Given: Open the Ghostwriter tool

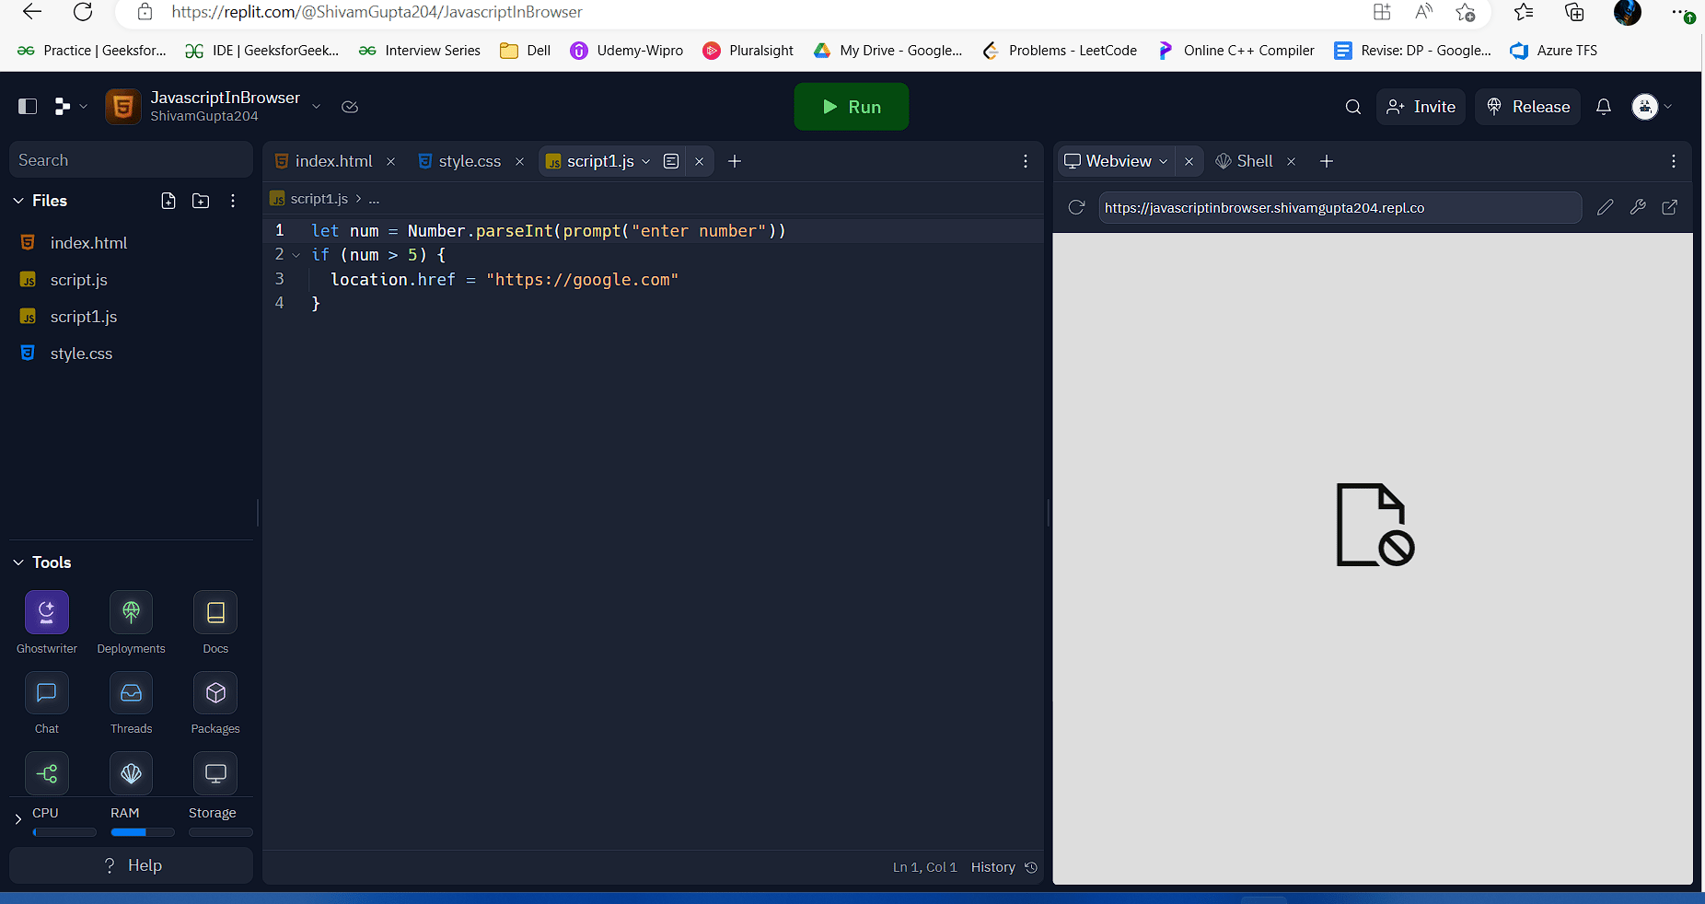Looking at the screenshot, I should click(47, 612).
